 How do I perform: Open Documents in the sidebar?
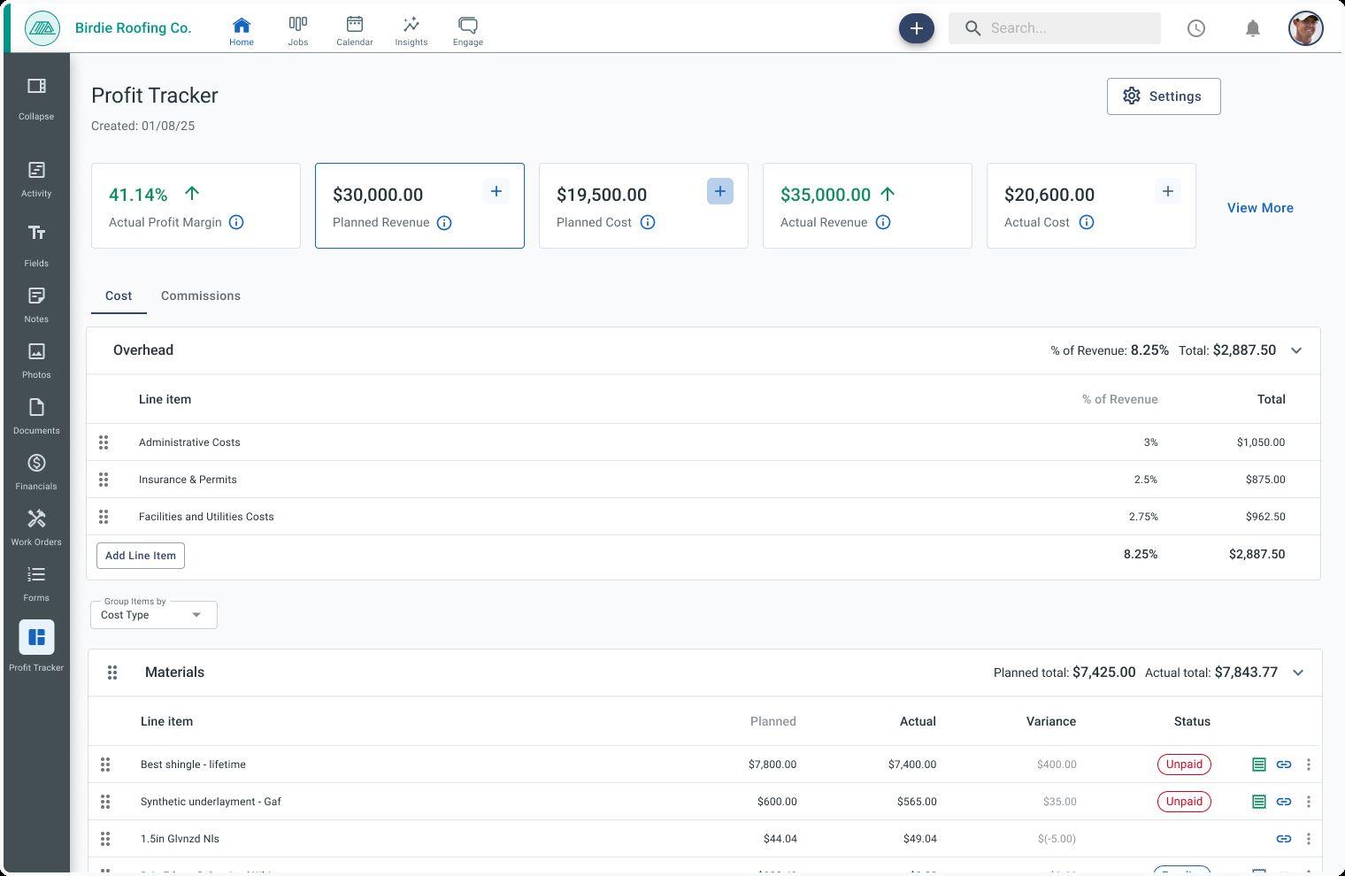36,417
